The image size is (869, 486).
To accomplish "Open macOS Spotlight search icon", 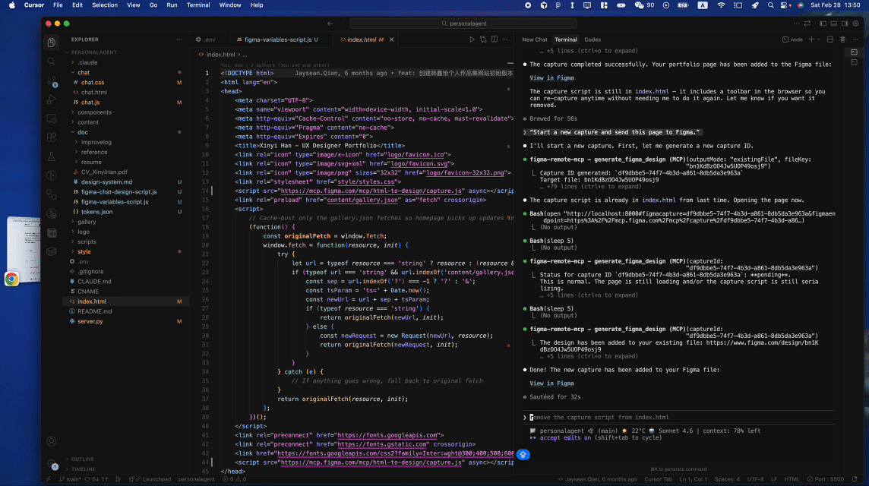I will pyautogui.click(x=770, y=5).
